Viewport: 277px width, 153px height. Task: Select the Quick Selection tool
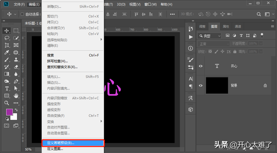[16, 38]
